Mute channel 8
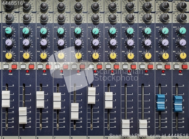Viewport: 189px width, 139px height. coord(82,66)
